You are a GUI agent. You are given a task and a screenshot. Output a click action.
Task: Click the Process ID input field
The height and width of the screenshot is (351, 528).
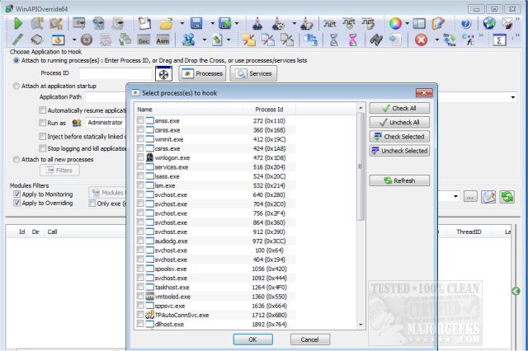tap(115, 73)
